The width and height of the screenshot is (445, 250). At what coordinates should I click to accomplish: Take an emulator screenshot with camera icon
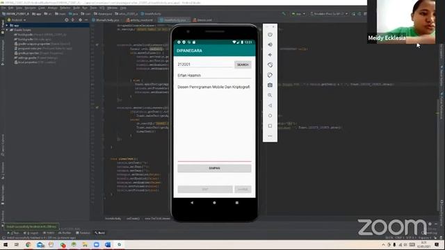[270, 85]
